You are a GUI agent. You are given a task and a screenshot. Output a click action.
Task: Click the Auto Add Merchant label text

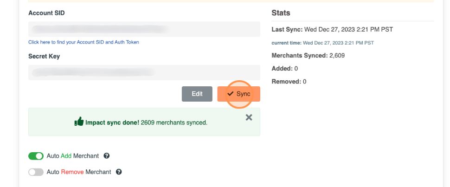coord(73,156)
